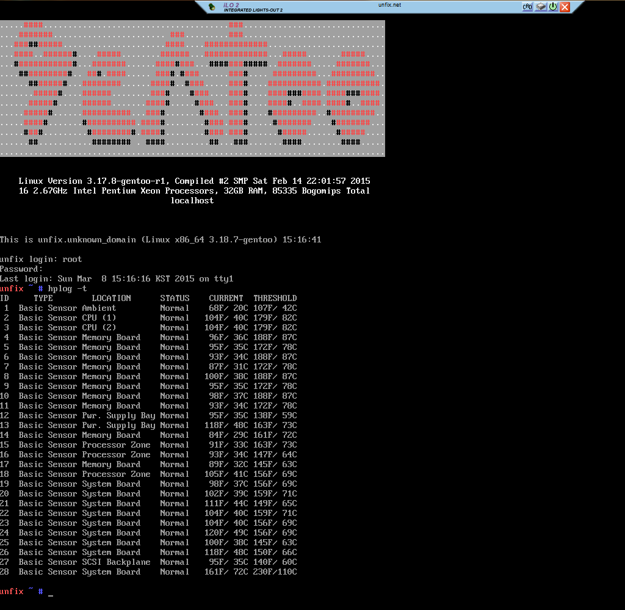Image resolution: width=625 pixels, height=610 pixels.
Task: Click the terminal cursor at the last prompt
Action: [x=51, y=592]
